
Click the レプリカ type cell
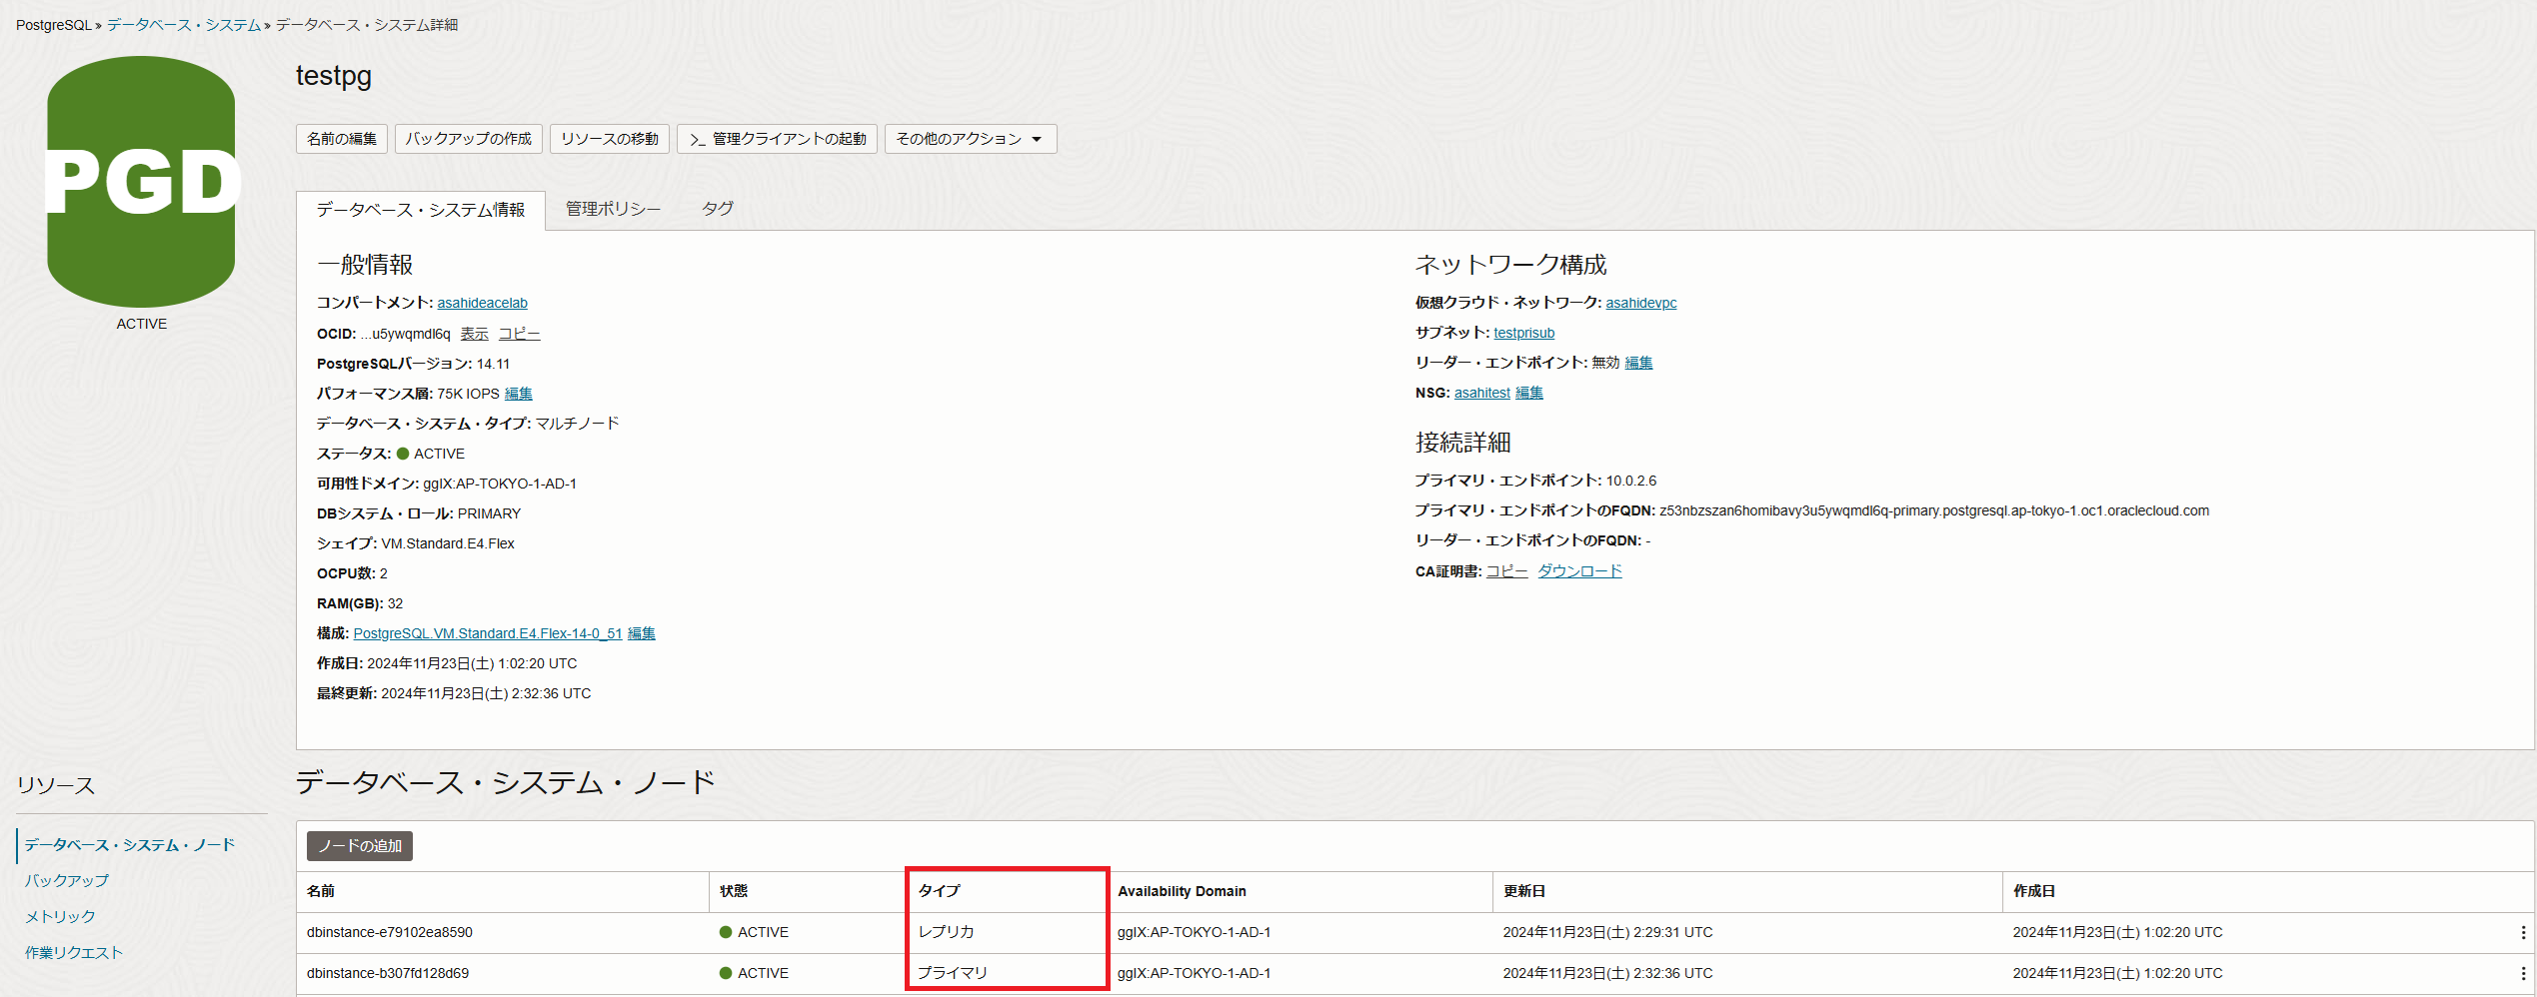click(x=946, y=932)
